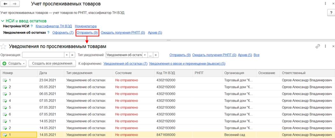
Task: Clear the Тип уведомлений filter
Action: [156, 55]
